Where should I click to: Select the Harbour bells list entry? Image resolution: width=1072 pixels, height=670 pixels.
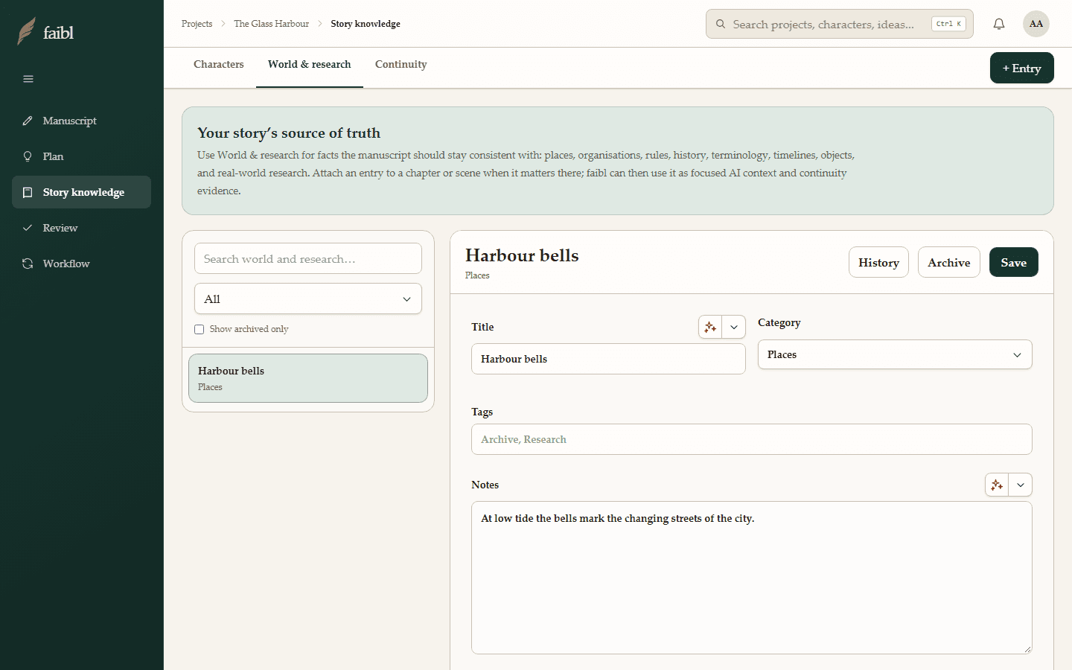coord(308,378)
